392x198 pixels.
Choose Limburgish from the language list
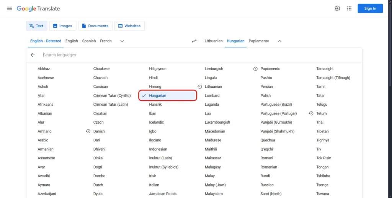(x=214, y=69)
